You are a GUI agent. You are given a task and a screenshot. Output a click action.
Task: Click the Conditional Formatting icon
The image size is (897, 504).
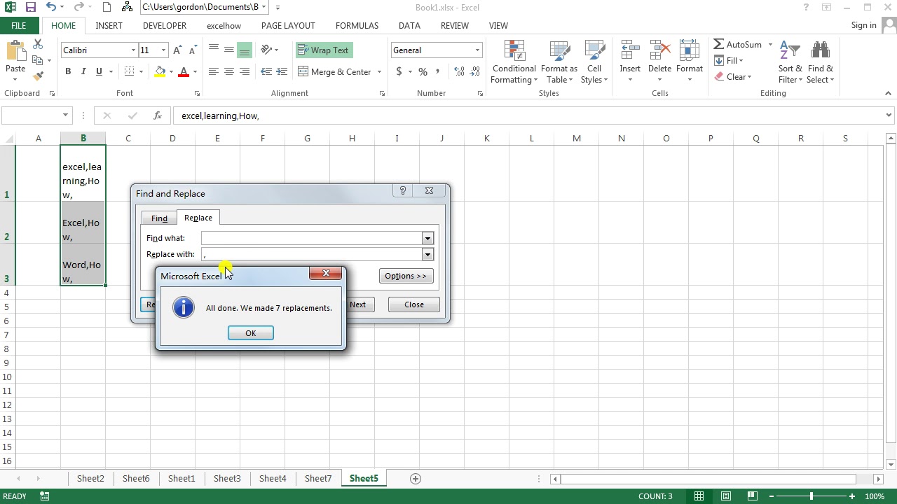click(x=514, y=63)
